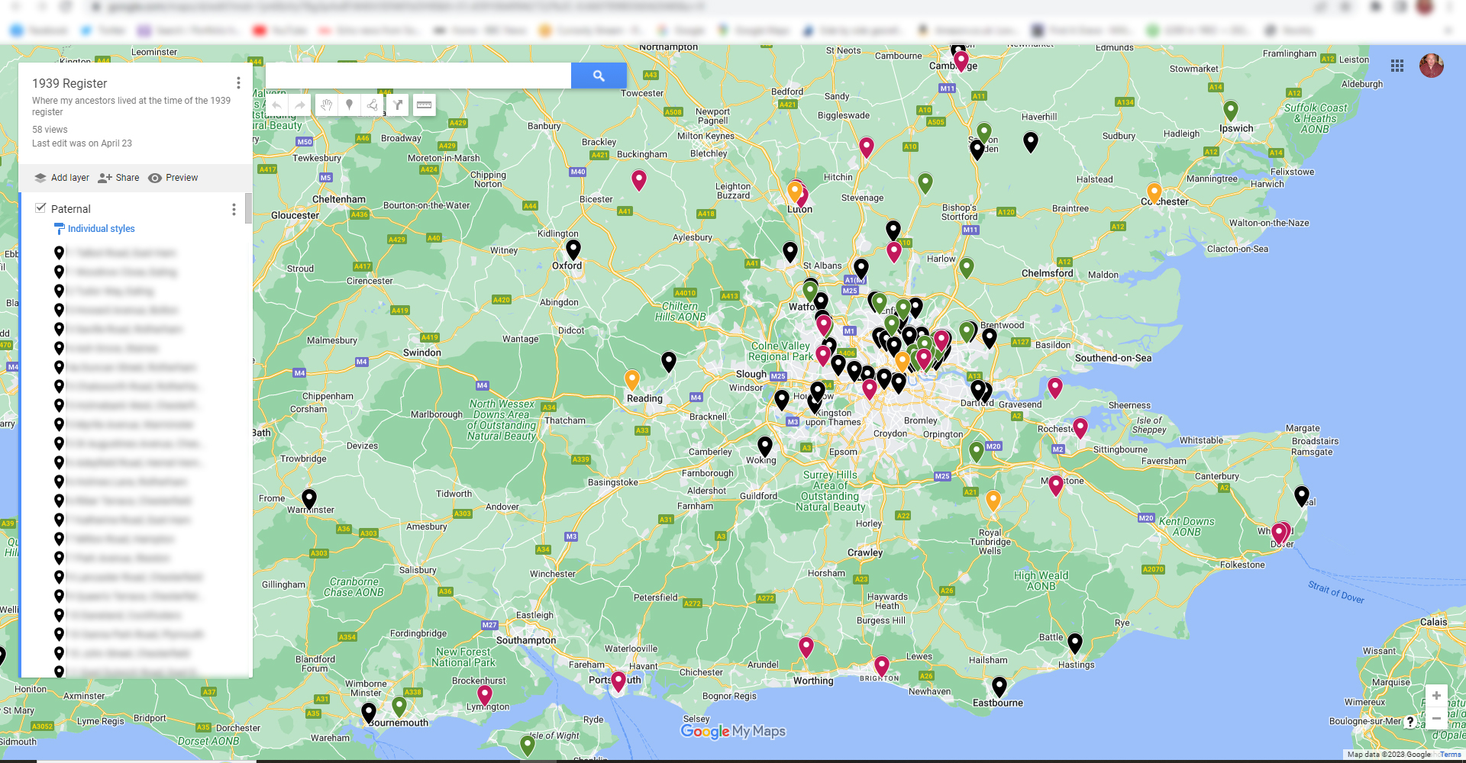The image size is (1466, 763).
Task: Click the map search input field
Action: pyautogui.click(x=418, y=76)
